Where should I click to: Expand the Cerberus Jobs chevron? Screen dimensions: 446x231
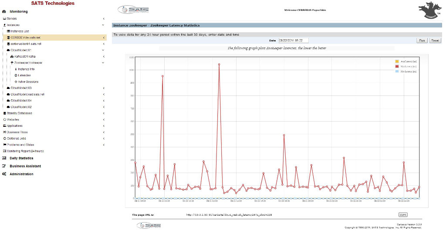click(104, 139)
